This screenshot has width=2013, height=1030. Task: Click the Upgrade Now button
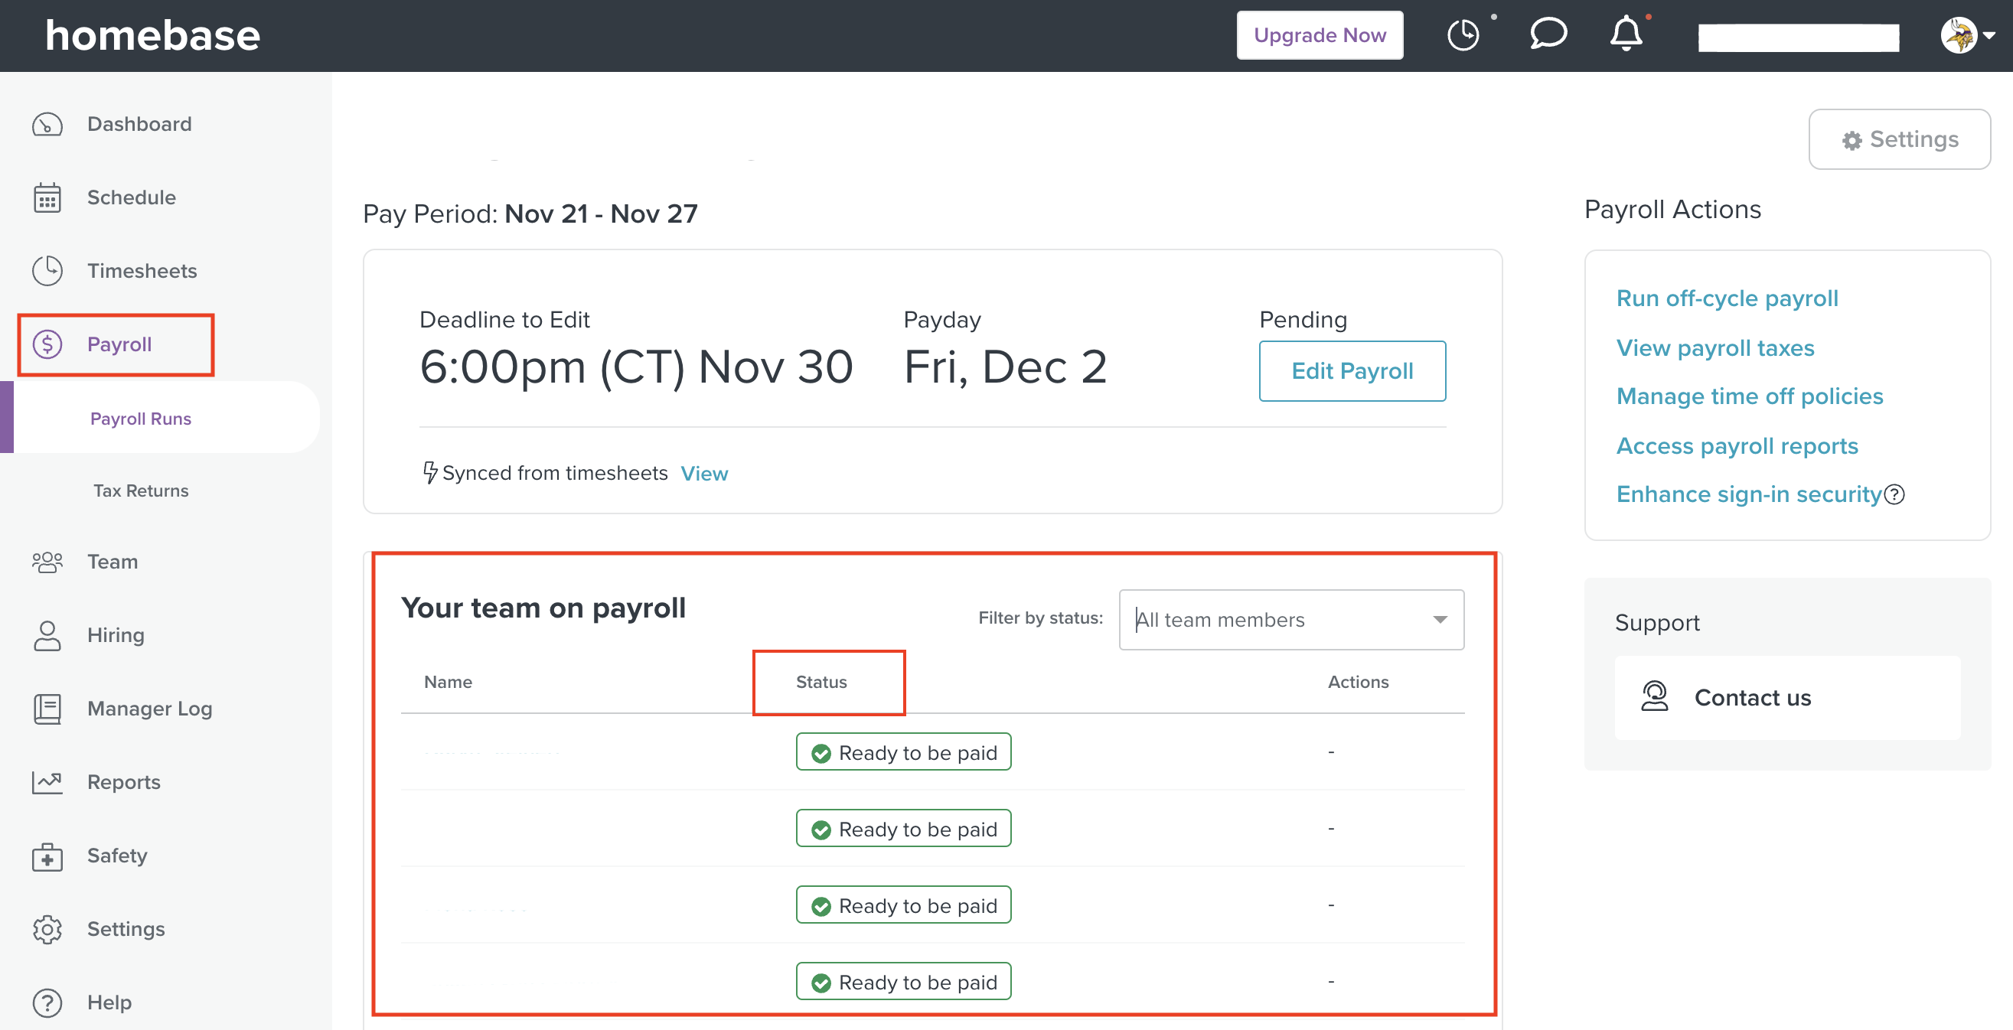1319,35
